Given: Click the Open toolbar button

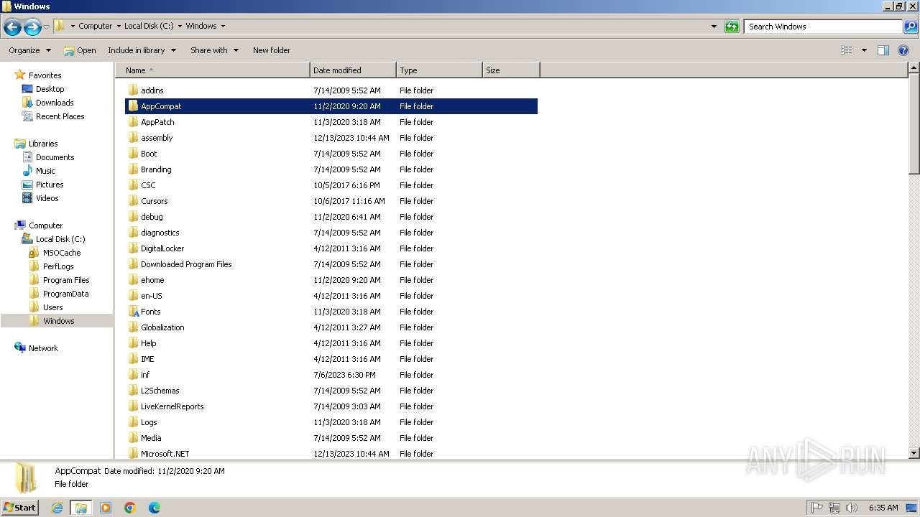Looking at the screenshot, I should point(79,50).
